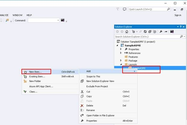Click the feedback speech bubble icon

pyautogui.click(x=124, y=9)
